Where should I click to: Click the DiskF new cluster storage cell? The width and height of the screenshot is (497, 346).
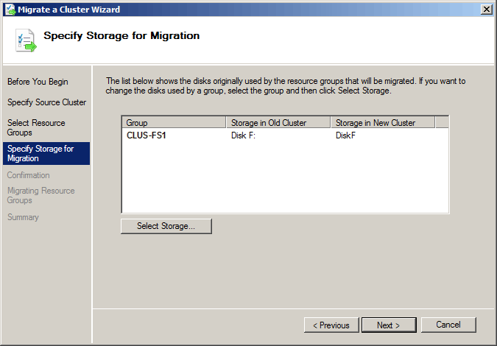coord(345,135)
